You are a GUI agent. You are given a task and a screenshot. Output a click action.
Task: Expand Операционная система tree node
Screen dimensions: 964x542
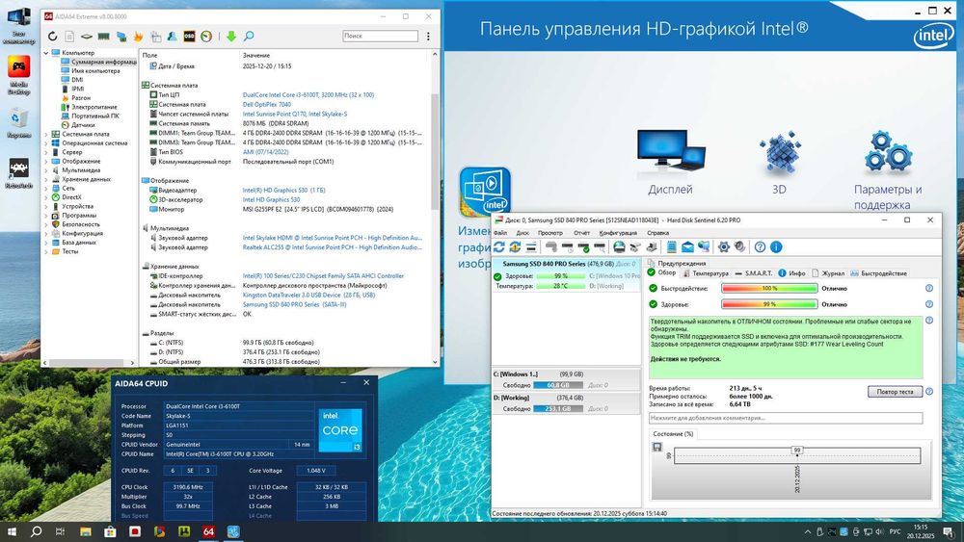pyautogui.click(x=46, y=143)
